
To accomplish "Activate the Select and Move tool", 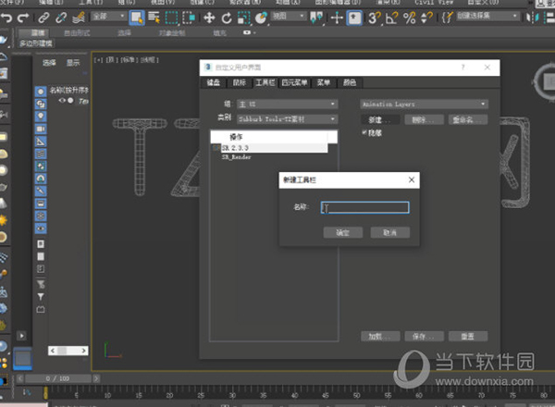I will (x=210, y=18).
